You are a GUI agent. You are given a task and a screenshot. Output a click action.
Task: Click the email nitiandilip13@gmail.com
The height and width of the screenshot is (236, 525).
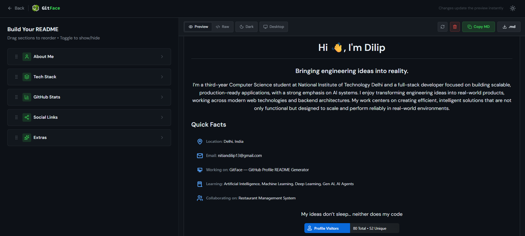click(240, 156)
